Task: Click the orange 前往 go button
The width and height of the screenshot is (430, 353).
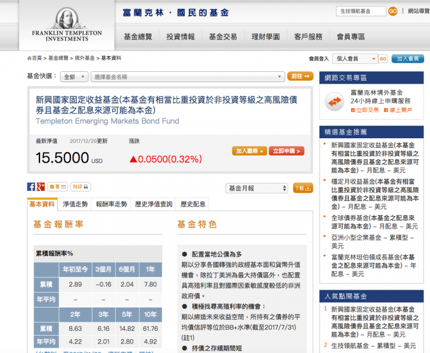Action: [300, 76]
